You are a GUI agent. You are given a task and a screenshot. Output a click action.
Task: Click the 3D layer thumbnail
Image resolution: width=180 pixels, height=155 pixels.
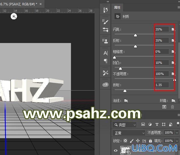125,150
